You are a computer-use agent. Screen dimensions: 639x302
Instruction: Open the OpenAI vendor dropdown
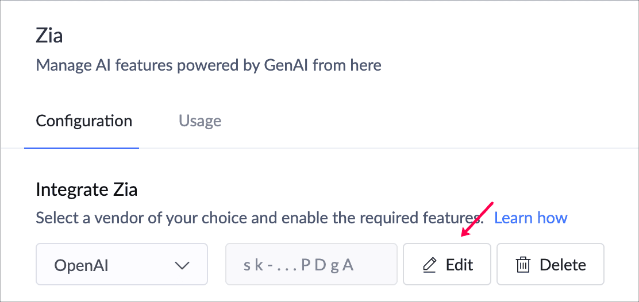(x=122, y=265)
